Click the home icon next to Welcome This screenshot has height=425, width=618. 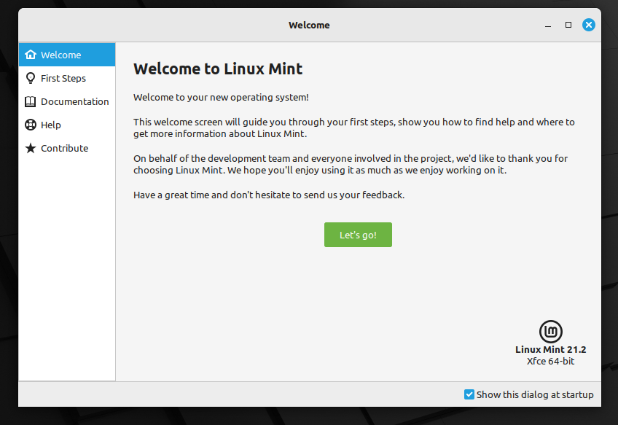pos(31,54)
